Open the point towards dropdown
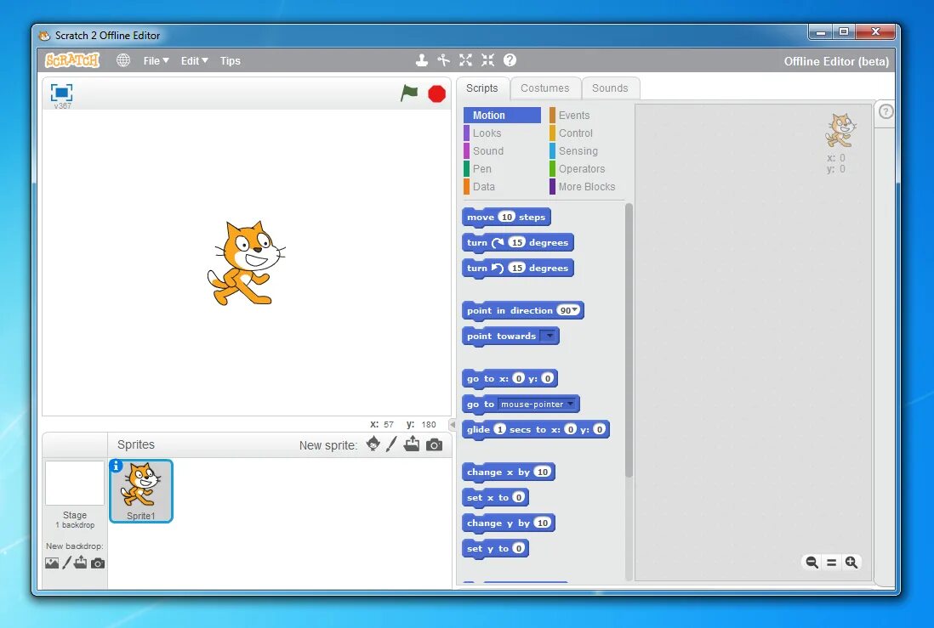The height and width of the screenshot is (628, 934). point(549,336)
